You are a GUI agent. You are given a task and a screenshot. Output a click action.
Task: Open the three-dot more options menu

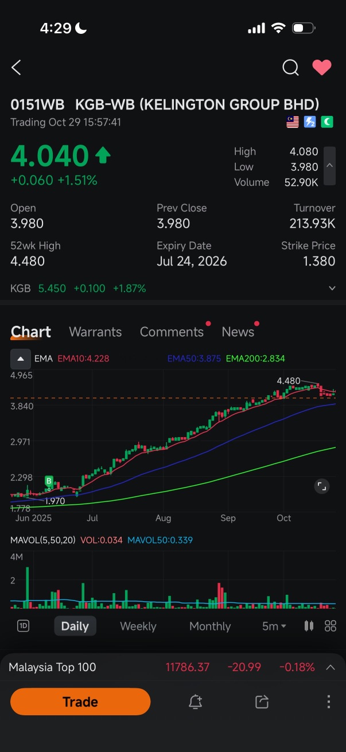click(x=329, y=702)
